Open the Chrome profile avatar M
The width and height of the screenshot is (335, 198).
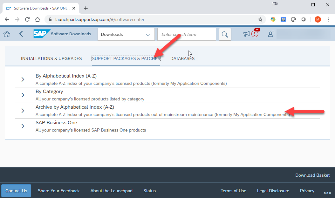(x=318, y=19)
